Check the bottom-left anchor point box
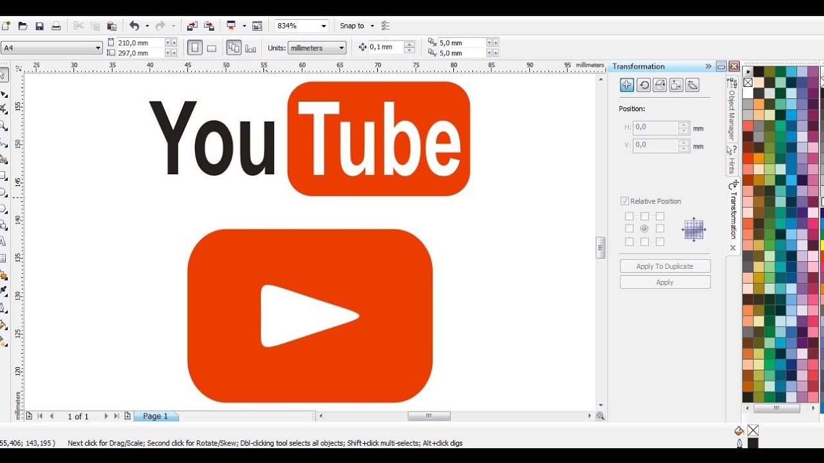This screenshot has height=463, width=824. 629,242
